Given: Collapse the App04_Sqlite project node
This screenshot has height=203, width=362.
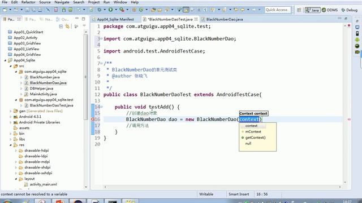Looking at the screenshot, I should [x=5, y=60].
